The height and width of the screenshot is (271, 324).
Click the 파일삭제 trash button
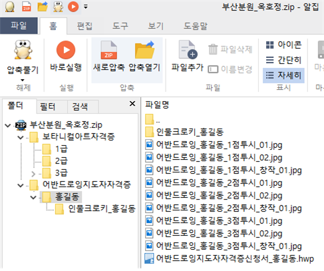pyautogui.click(x=230, y=49)
